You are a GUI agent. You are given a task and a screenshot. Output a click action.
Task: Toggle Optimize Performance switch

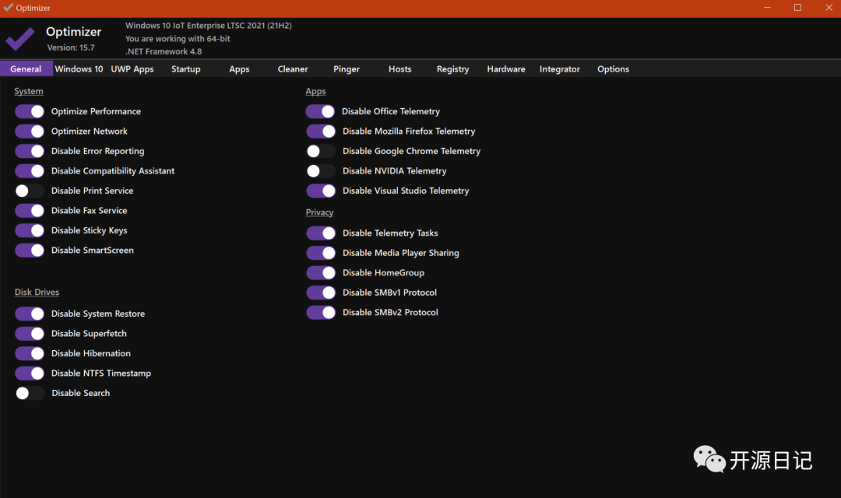tap(30, 111)
